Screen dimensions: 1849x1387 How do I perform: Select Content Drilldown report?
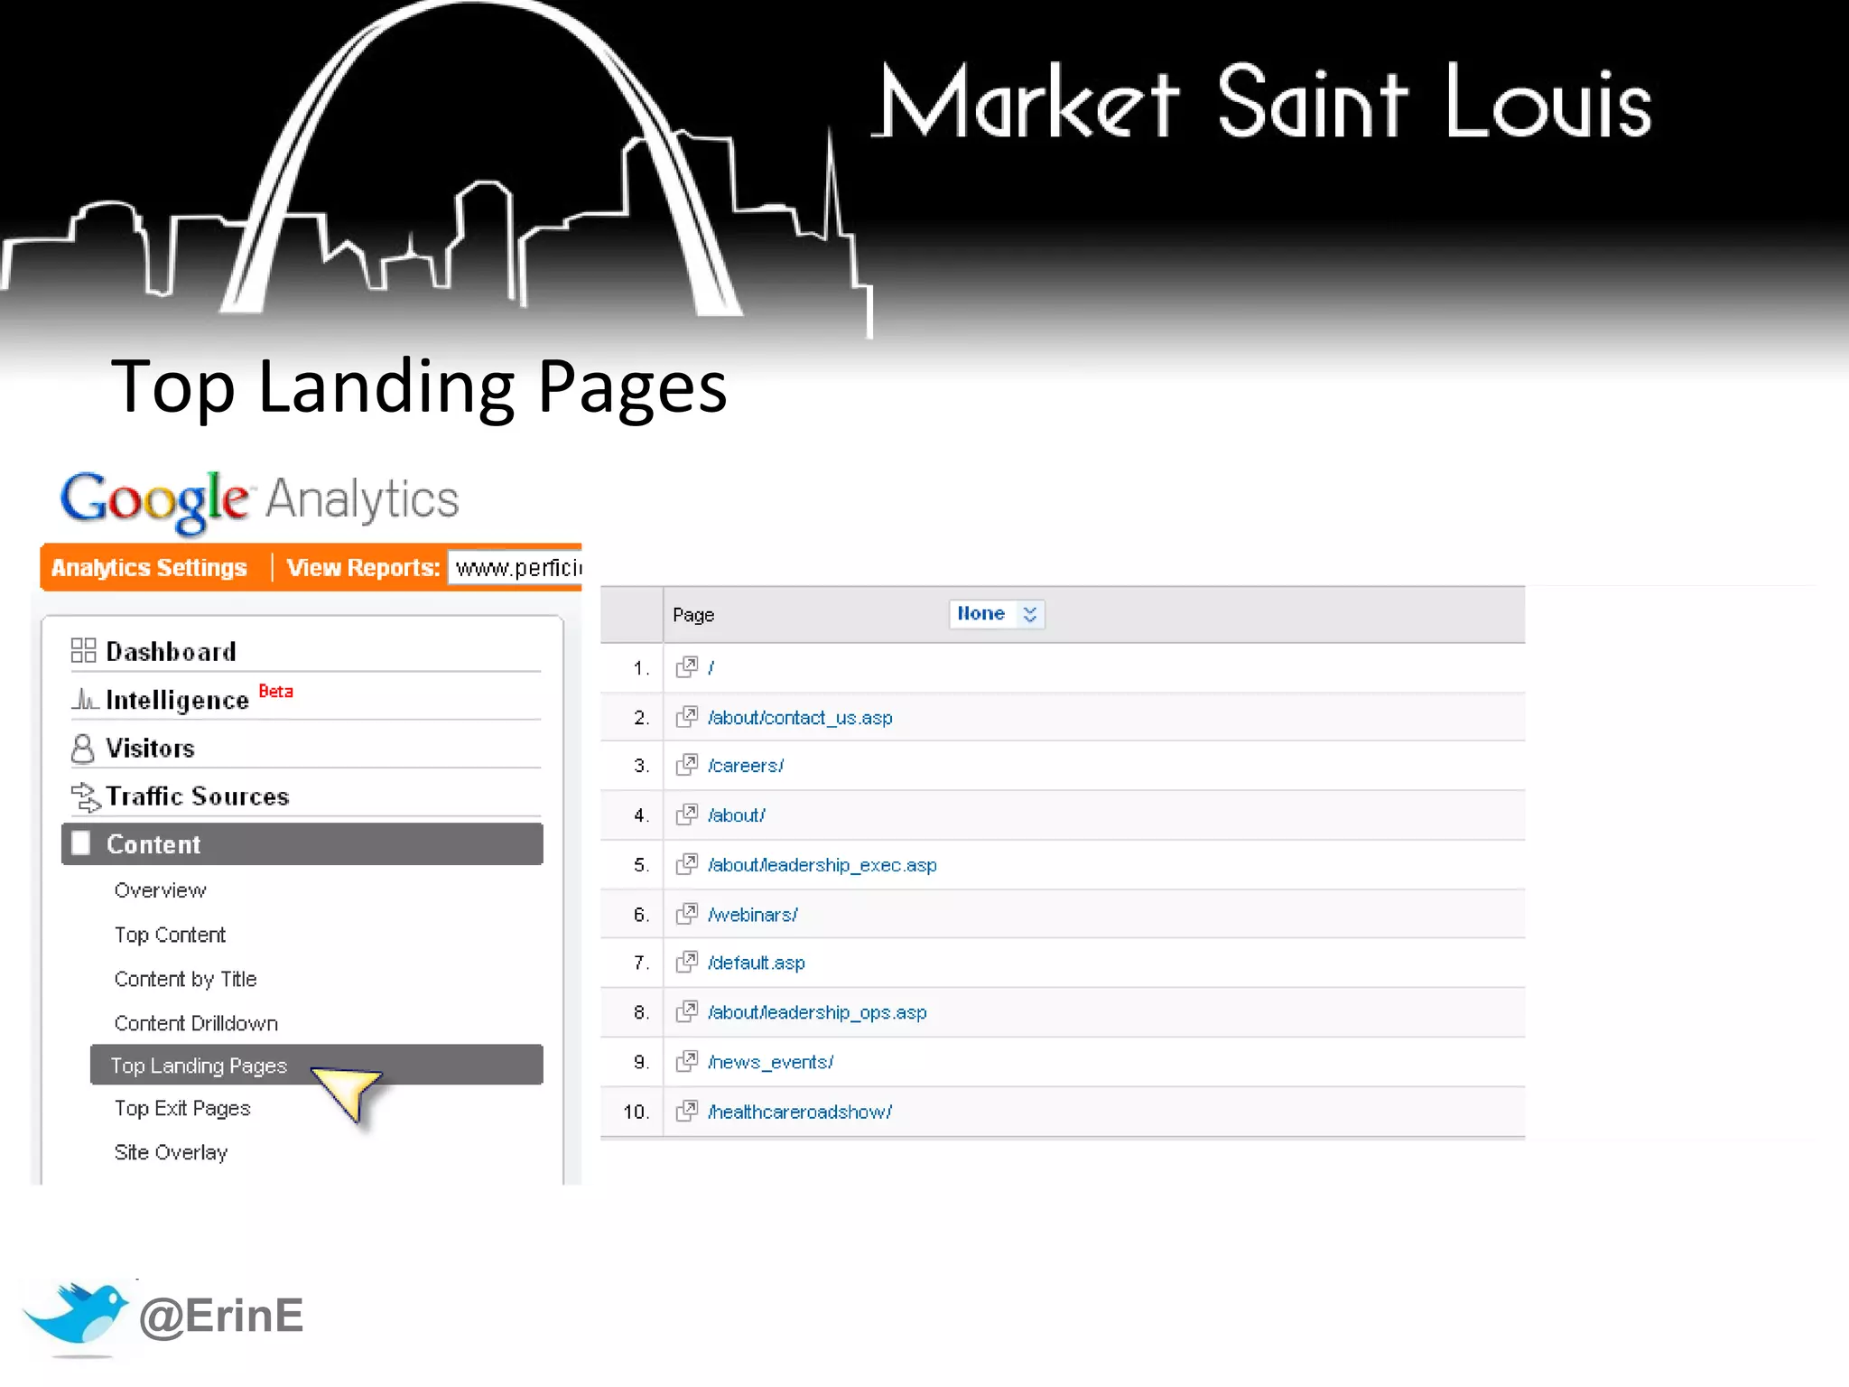(196, 1023)
